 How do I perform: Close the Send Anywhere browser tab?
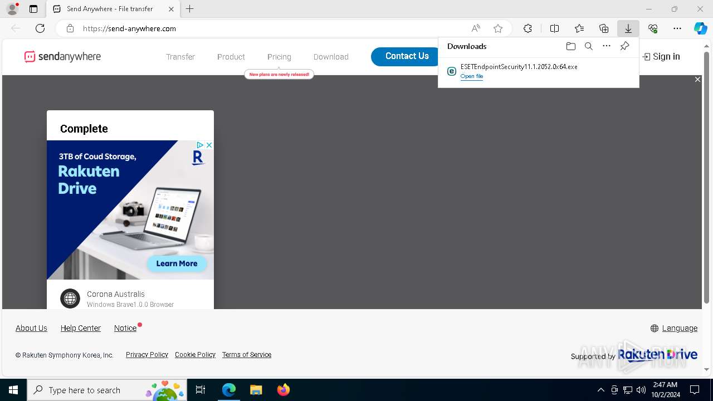(171, 9)
